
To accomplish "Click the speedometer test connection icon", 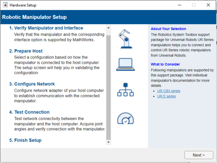I will point(125,118).
